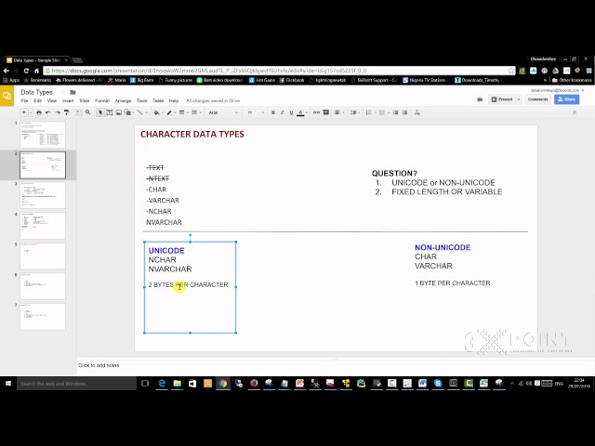Bookmark this page with the star icon
Screen dimensions: 595x446
point(510,71)
